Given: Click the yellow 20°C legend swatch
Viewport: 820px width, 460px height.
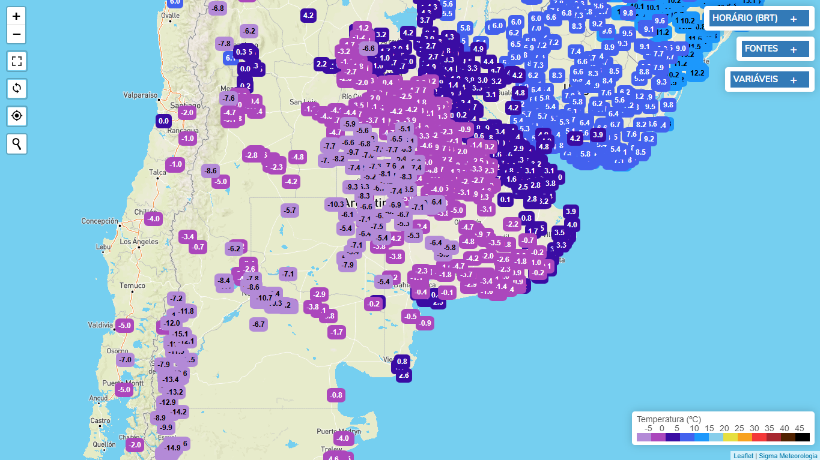Looking at the screenshot, I should click(730, 437).
